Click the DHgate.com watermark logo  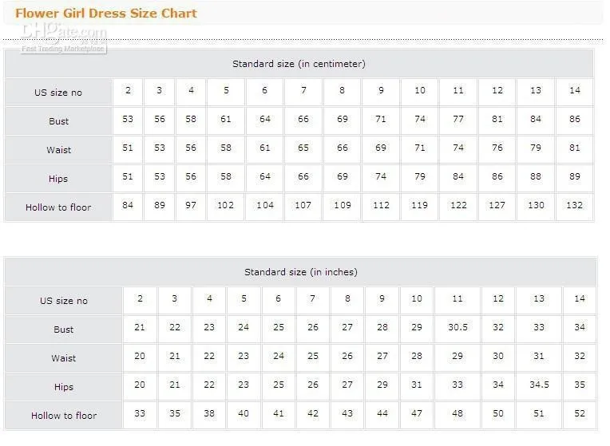click(x=64, y=36)
